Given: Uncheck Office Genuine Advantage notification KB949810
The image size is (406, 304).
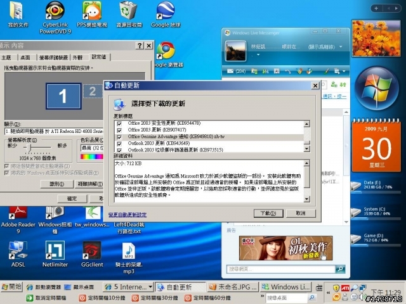Looking at the screenshot, I should 119,137.
